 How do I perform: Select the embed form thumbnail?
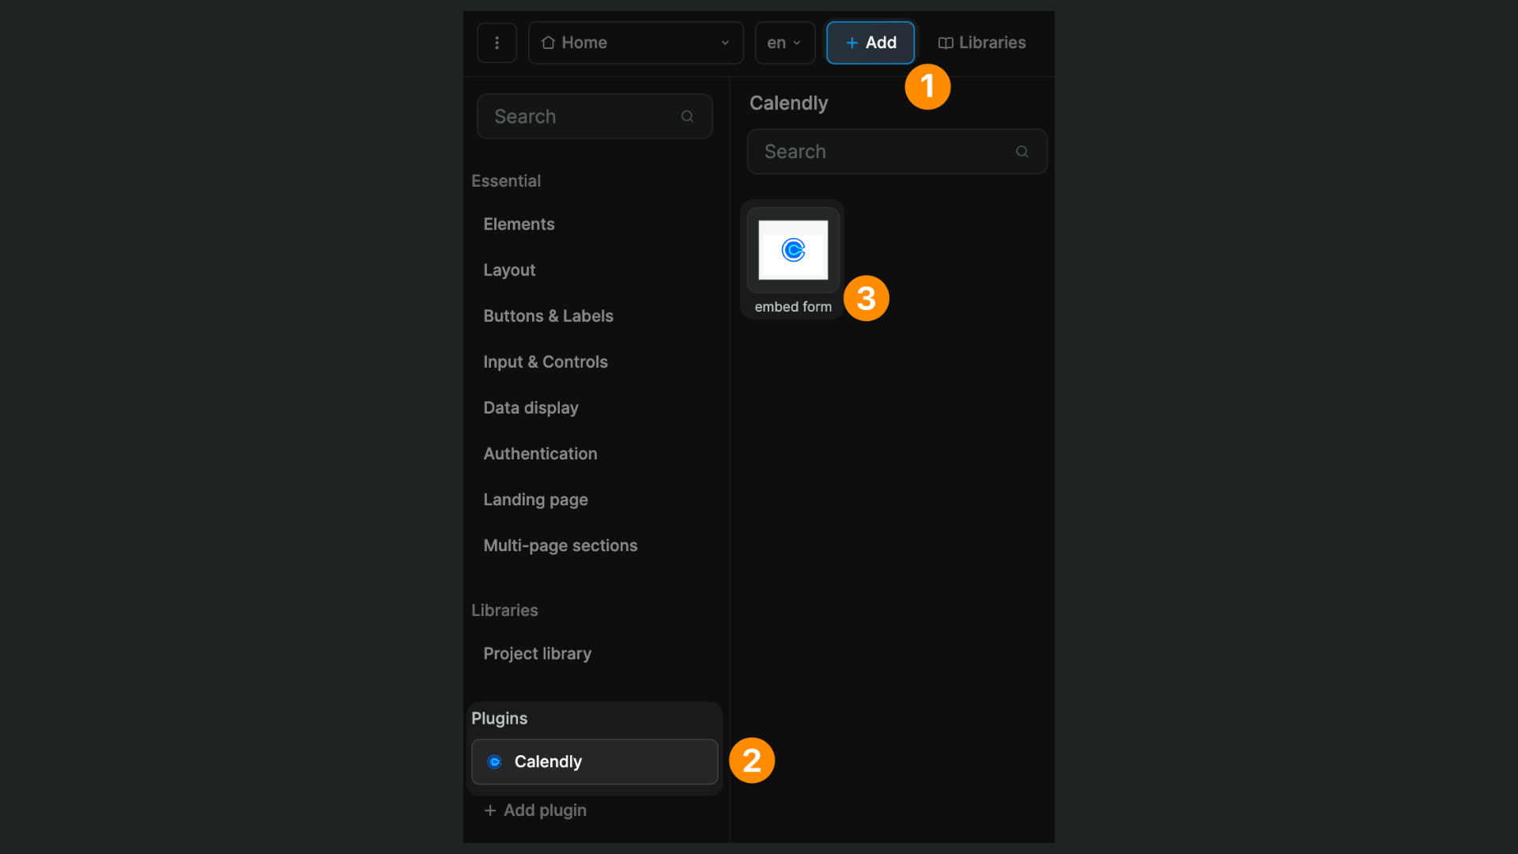(x=791, y=251)
